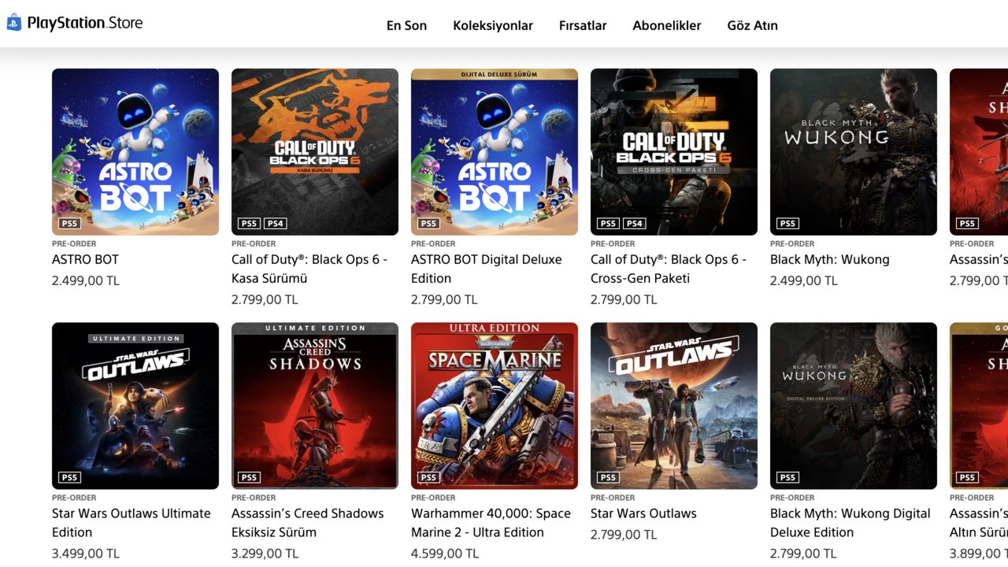Open ASTRO BOT Dijital Deluxe Sürüm cover
This screenshot has height=567, width=1008.
(495, 152)
